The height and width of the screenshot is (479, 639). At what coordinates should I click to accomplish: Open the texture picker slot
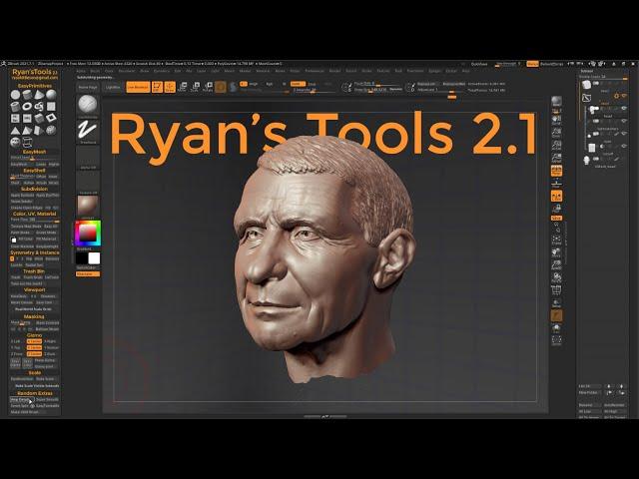pyautogui.click(x=88, y=181)
